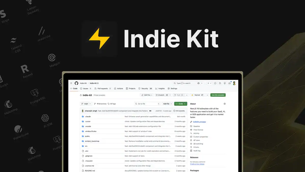Click the .cursor folder icon

[x=83, y=122]
